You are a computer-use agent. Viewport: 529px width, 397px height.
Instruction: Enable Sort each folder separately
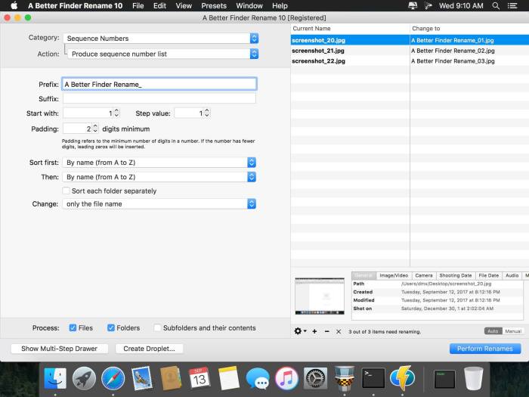[67, 191]
